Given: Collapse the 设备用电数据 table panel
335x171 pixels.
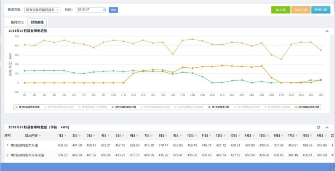Looking at the screenshot, I should tap(327, 127).
